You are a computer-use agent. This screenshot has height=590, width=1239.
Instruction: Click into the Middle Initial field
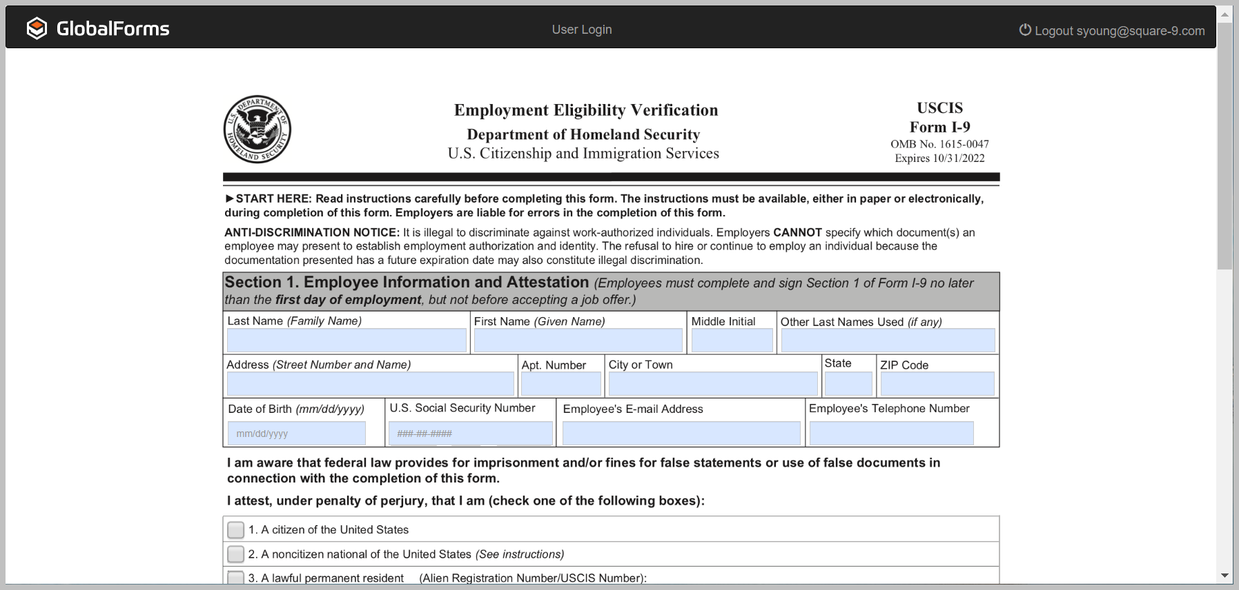(x=732, y=340)
